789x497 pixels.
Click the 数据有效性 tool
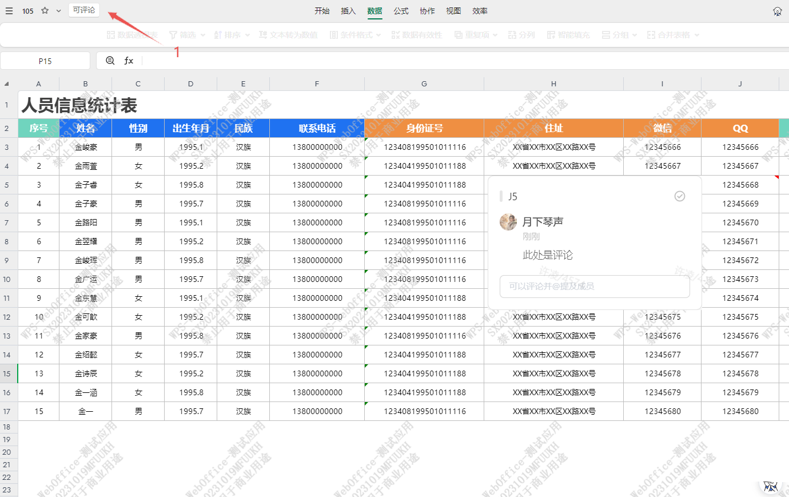(417, 35)
